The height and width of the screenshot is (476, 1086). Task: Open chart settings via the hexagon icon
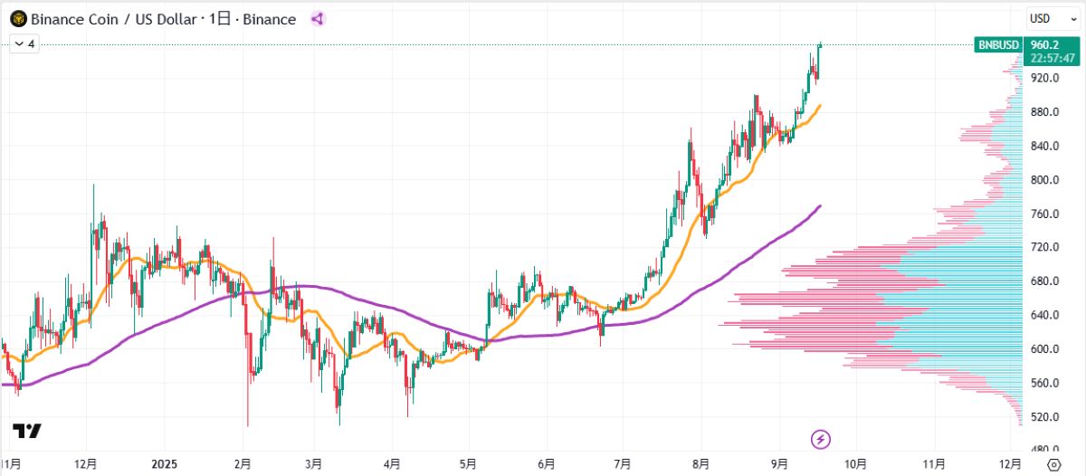1053,464
